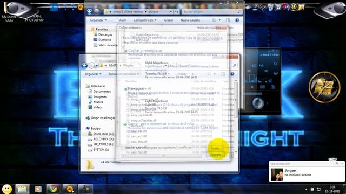This screenshot has width=346, height=194.
Task: Choose Copiar y reemplazar in the dialog
Action: click(145, 51)
